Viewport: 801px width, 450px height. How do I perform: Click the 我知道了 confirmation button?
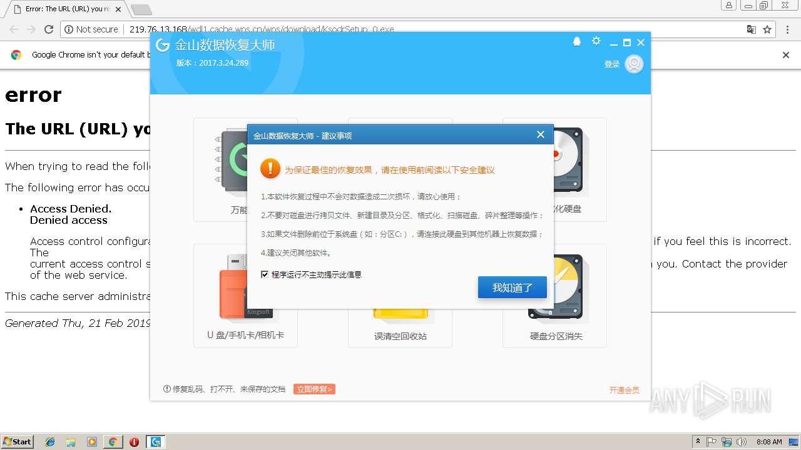pyautogui.click(x=513, y=287)
